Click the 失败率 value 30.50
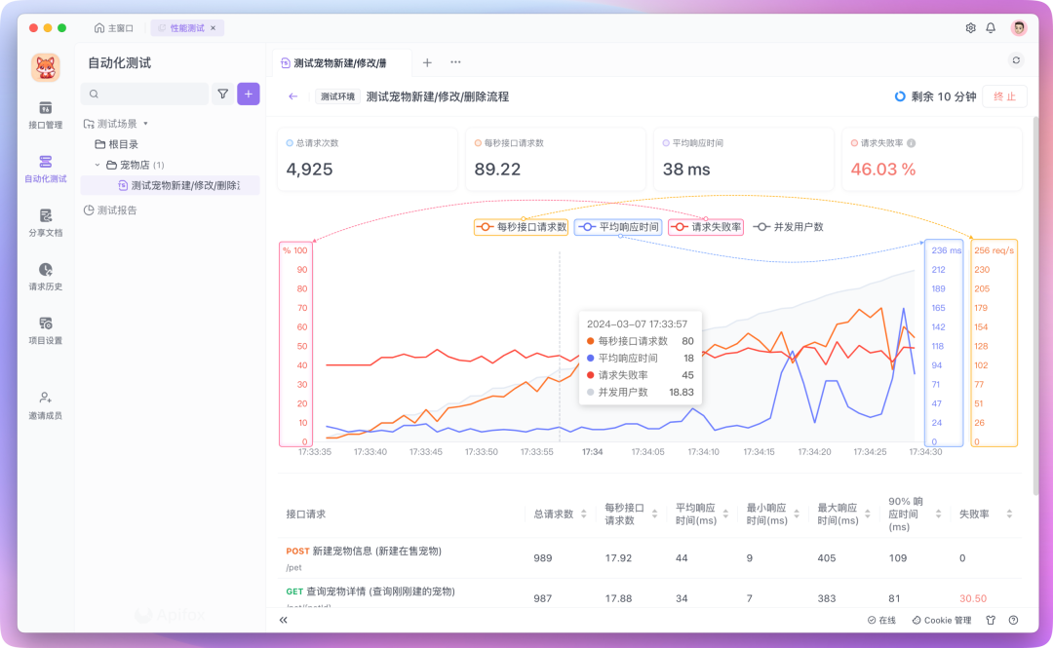Viewport: 1053px width, 648px height. click(973, 598)
